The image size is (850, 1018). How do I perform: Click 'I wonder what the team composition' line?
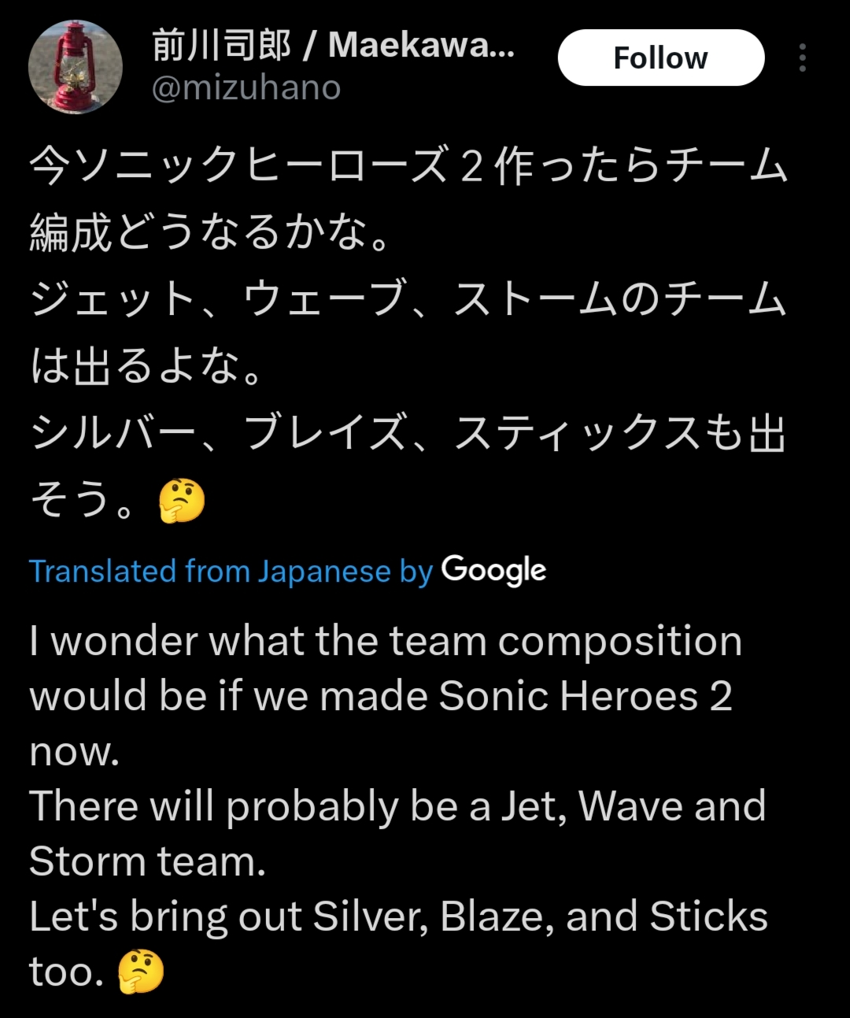point(386,641)
